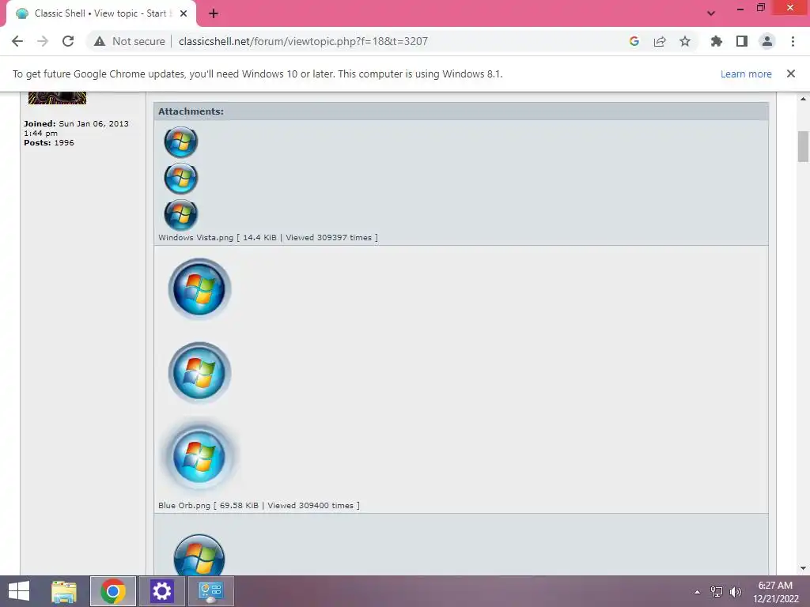The image size is (810, 607).
Task: Open the network status tray icon
Action: [x=717, y=592]
